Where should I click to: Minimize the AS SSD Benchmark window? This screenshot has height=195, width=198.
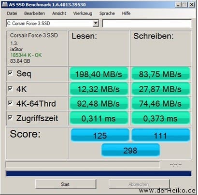click(x=178, y=5)
